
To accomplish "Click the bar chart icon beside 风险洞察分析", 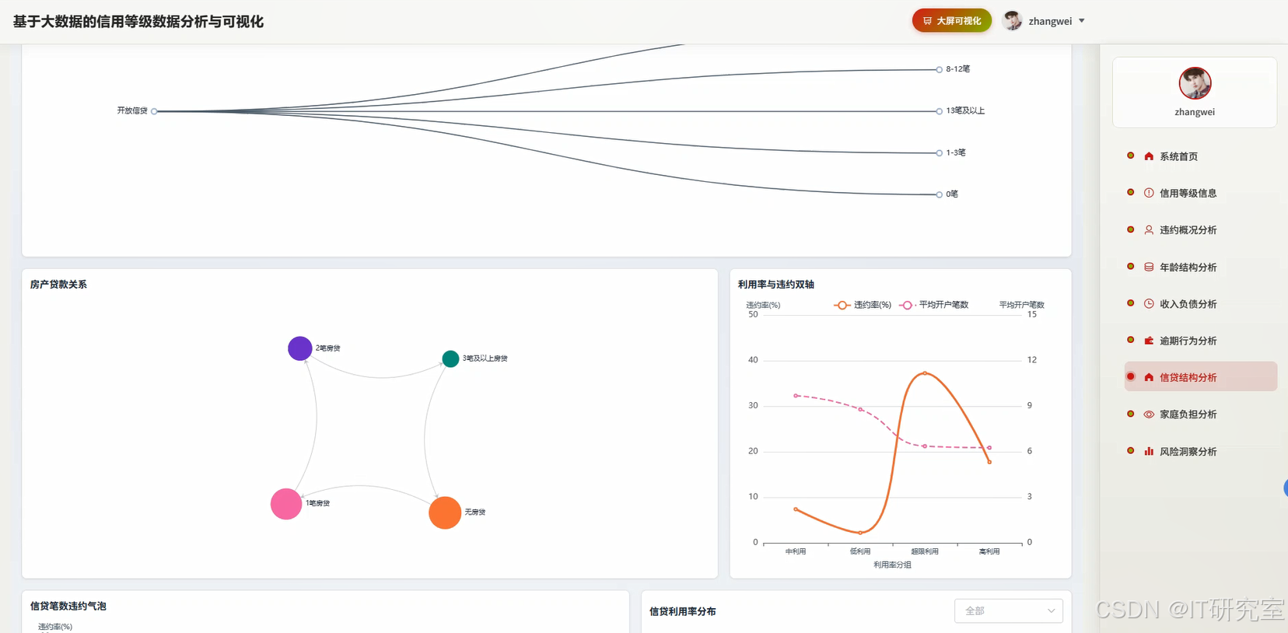I will 1149,451.
